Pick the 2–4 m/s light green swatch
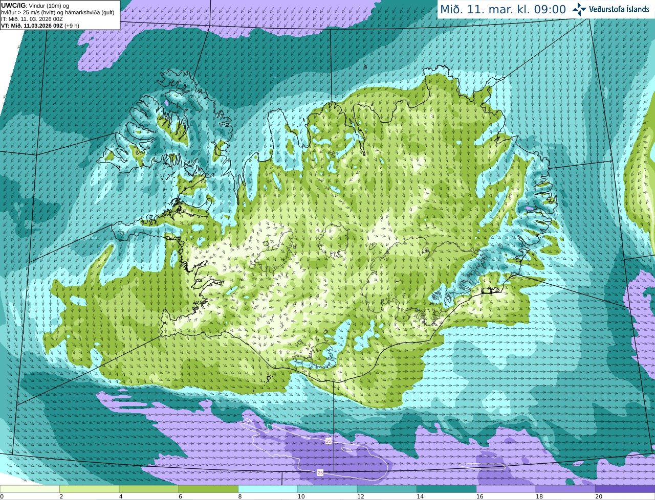This screenshot has width=655, height=500. click(90, 489)
